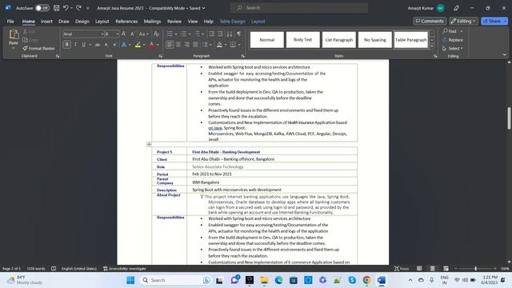This screenshot has height=288, width=512.
Task: Click the zoom slider handle in status bar
Action: coord(475,269)
